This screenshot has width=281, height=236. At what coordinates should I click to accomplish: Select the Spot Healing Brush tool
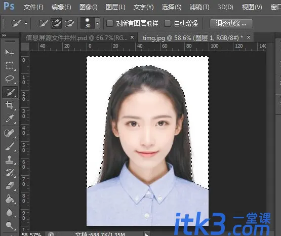coord(10,133)
